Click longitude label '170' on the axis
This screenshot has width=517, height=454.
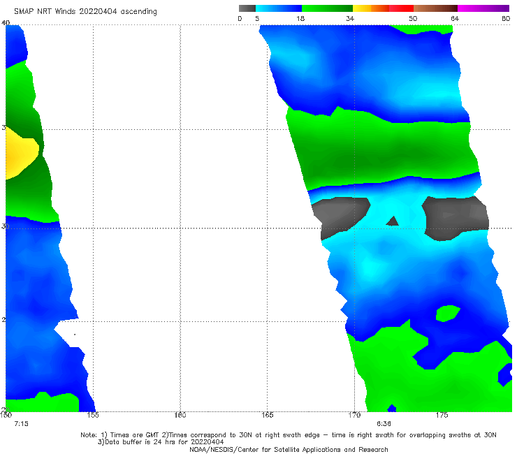[354, 415]
